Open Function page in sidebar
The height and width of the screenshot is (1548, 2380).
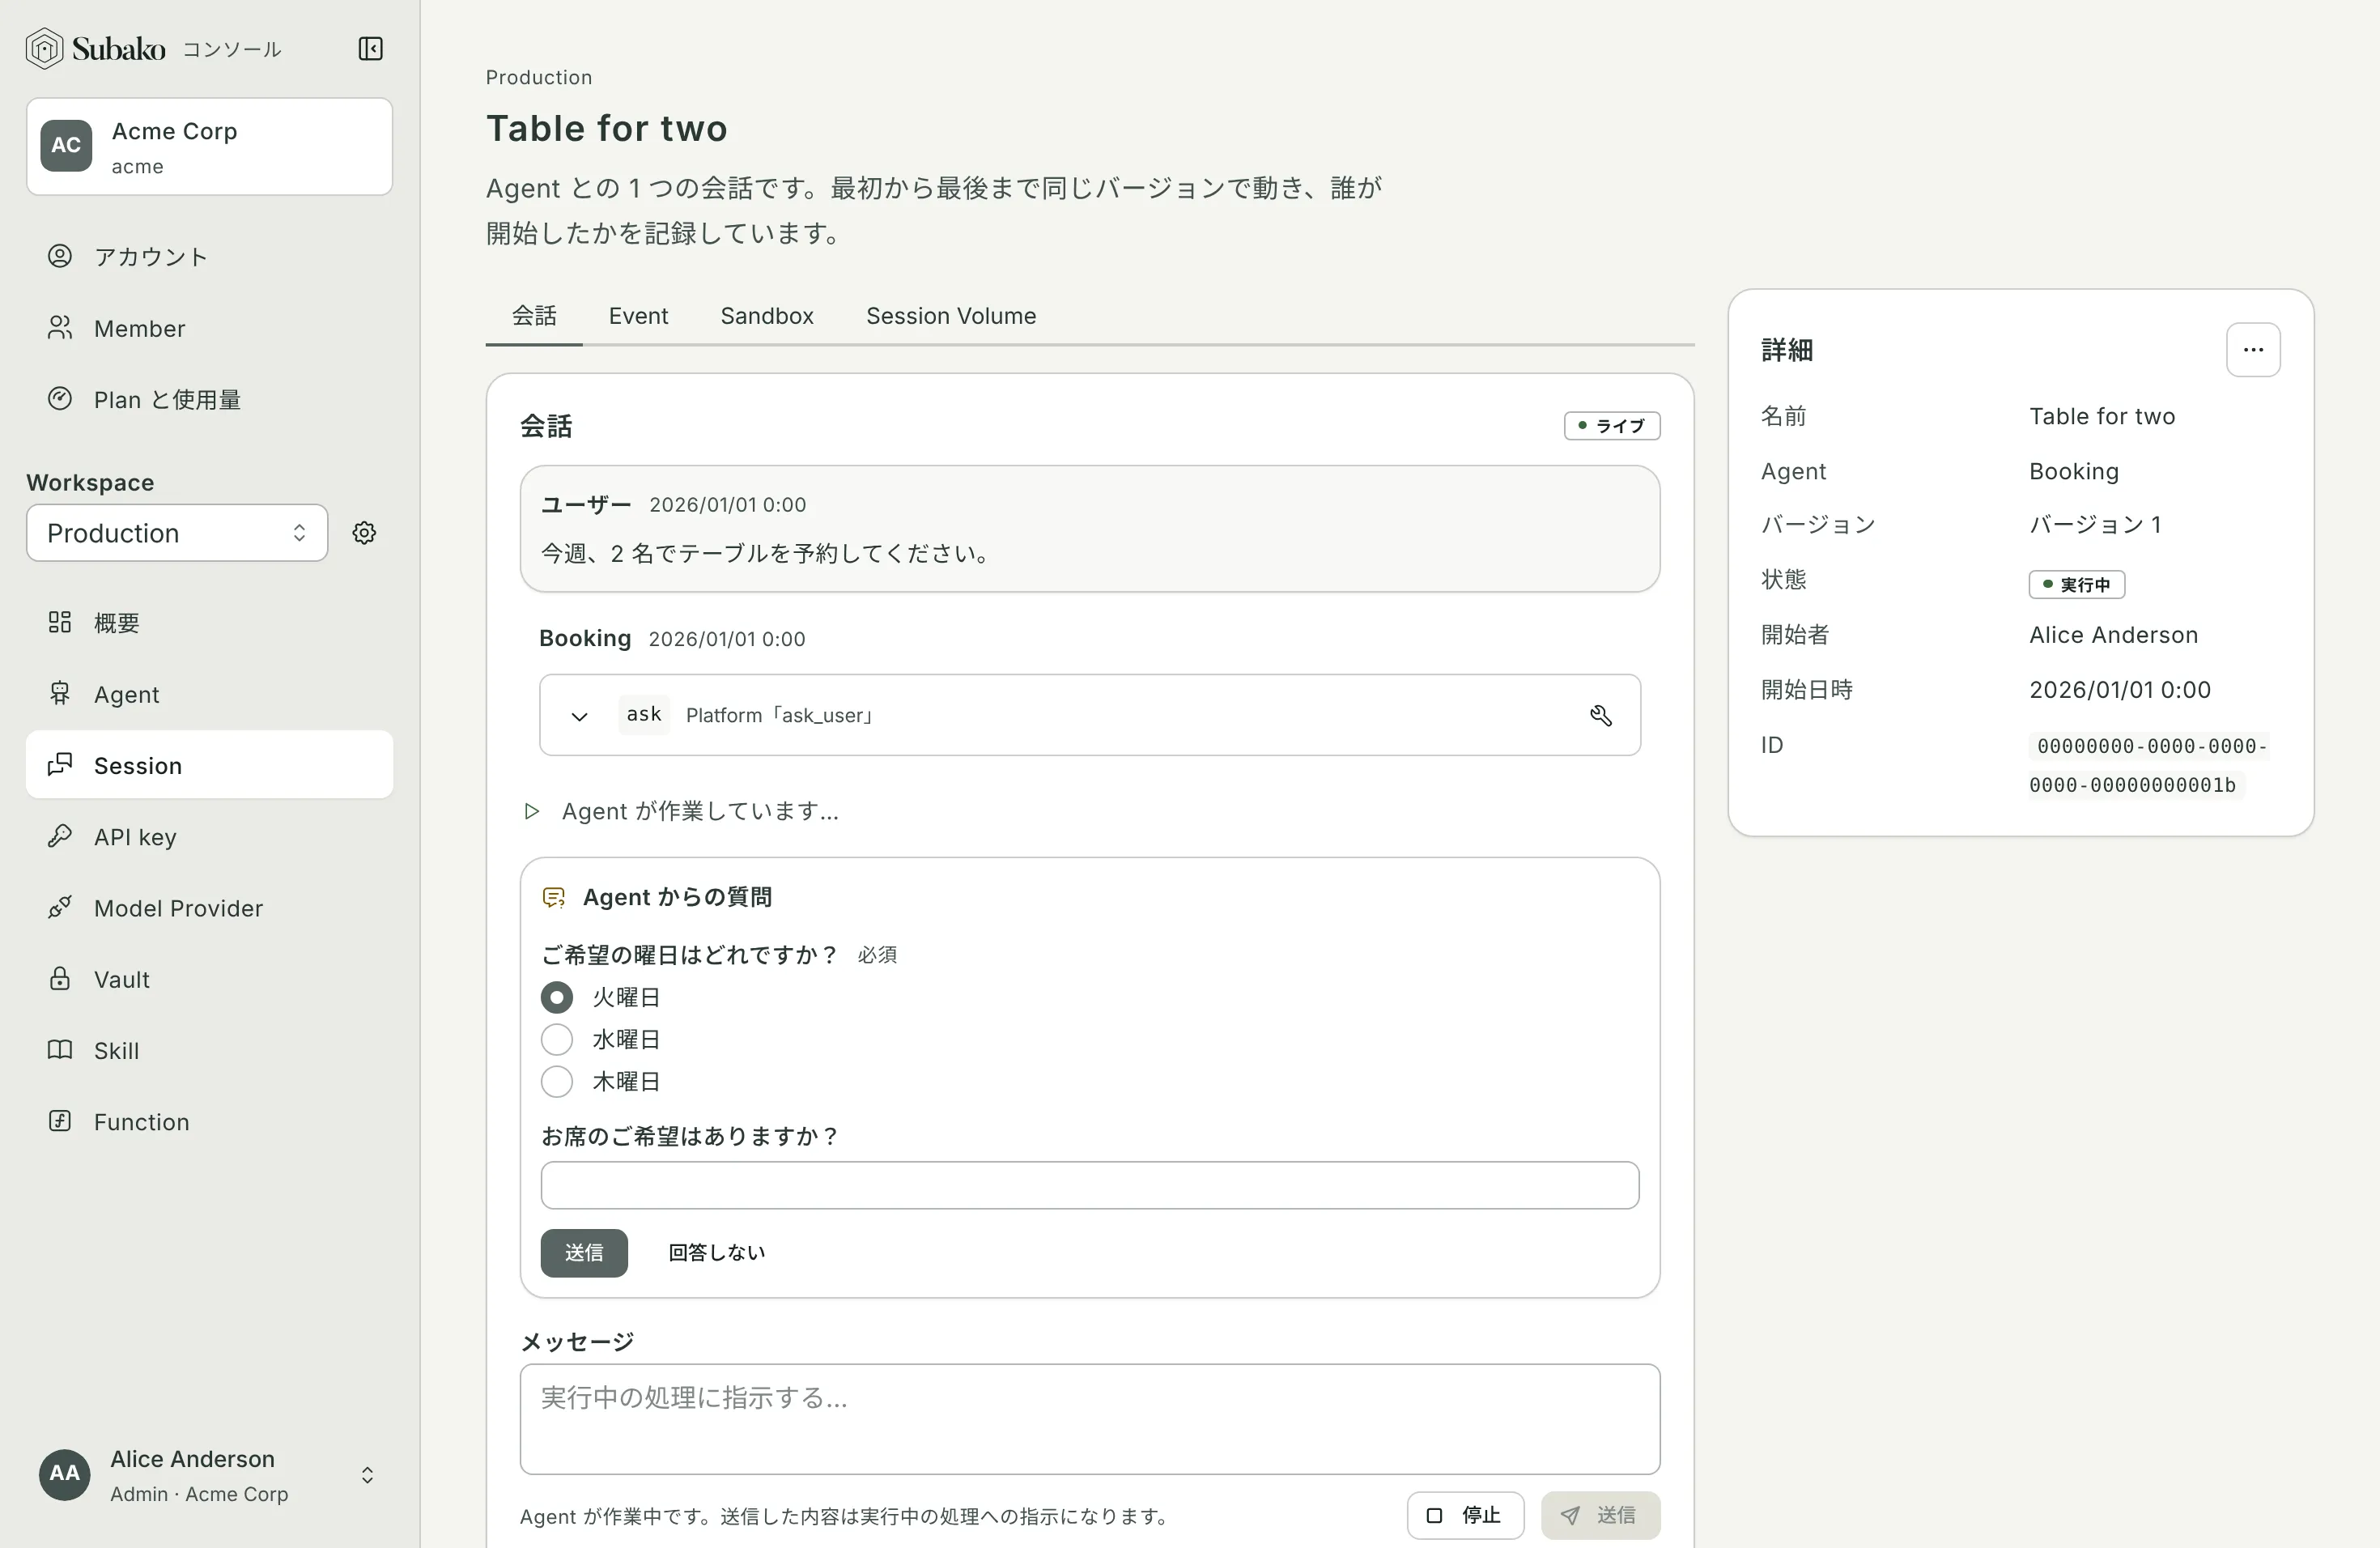209,1122
